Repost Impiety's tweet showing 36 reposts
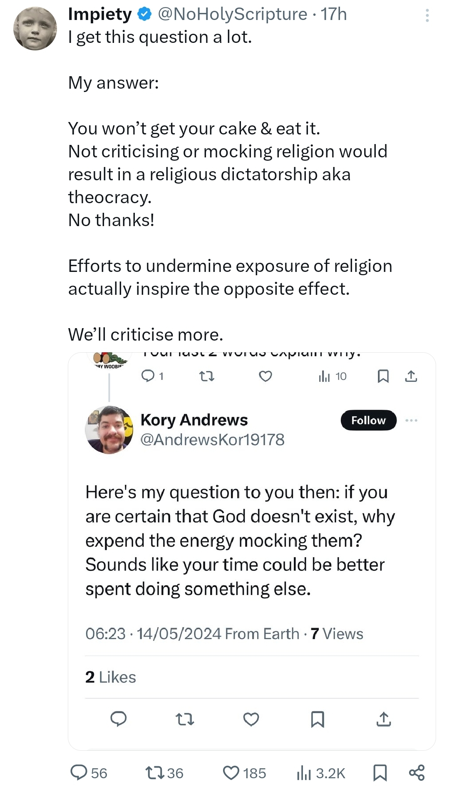The width and height of the screenshot is (449, 792). tap(164, 773)
